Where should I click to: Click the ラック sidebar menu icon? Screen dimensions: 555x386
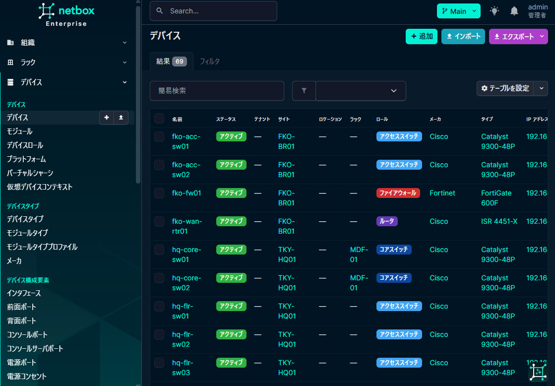click(10, 63)
